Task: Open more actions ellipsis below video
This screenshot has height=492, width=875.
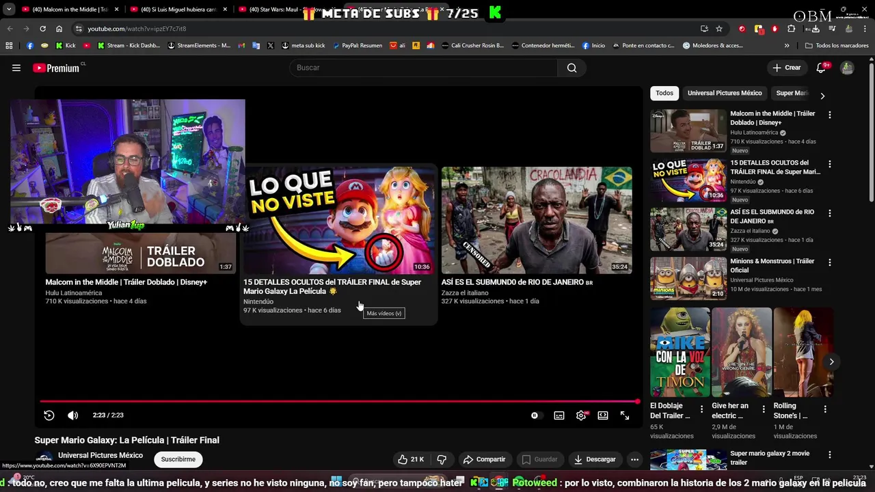Action: click(634, 459)
